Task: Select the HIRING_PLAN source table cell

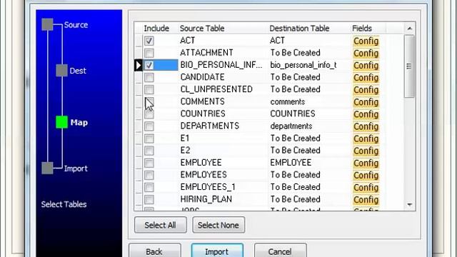Action: [223, 199]
